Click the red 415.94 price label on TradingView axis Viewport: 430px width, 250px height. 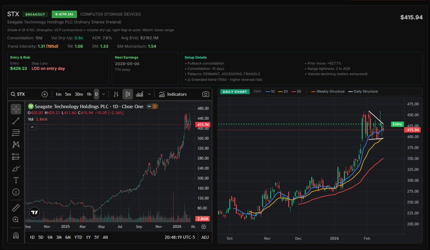click(x=203, y=124)
